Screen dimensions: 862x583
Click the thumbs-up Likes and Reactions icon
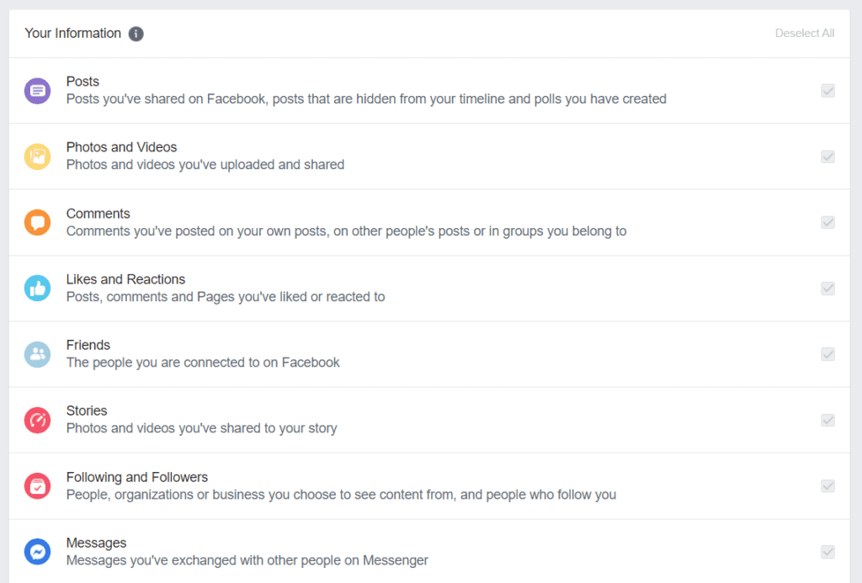tap(37, 289)
